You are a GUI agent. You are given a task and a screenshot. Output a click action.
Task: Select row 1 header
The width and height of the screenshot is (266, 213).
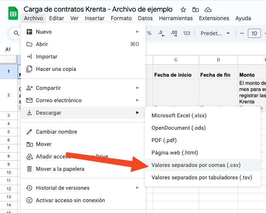(9, 72)
